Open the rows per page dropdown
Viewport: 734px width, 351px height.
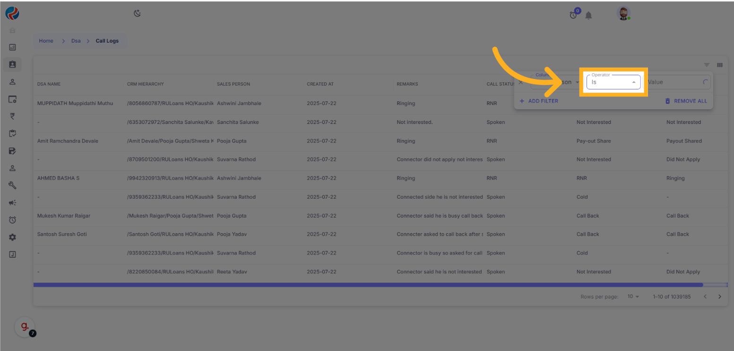pyautogui.click(x=633, y=297)
